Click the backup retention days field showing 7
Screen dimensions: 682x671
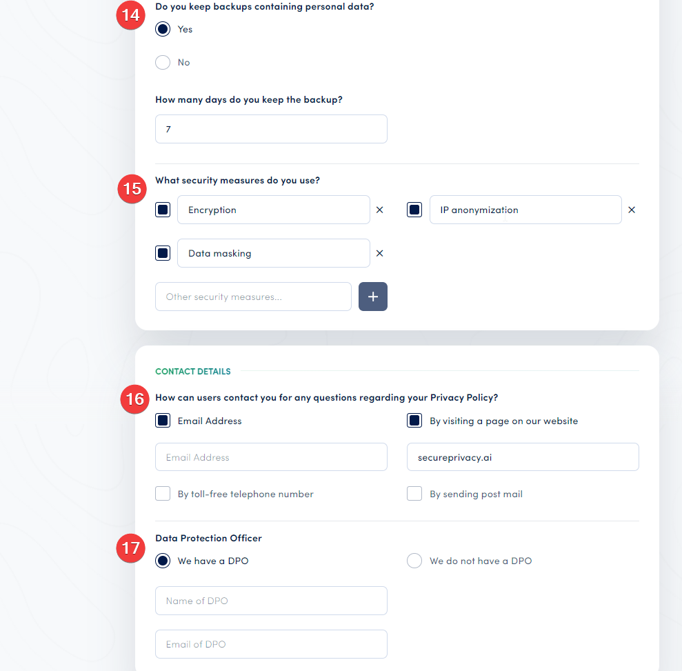270,129
